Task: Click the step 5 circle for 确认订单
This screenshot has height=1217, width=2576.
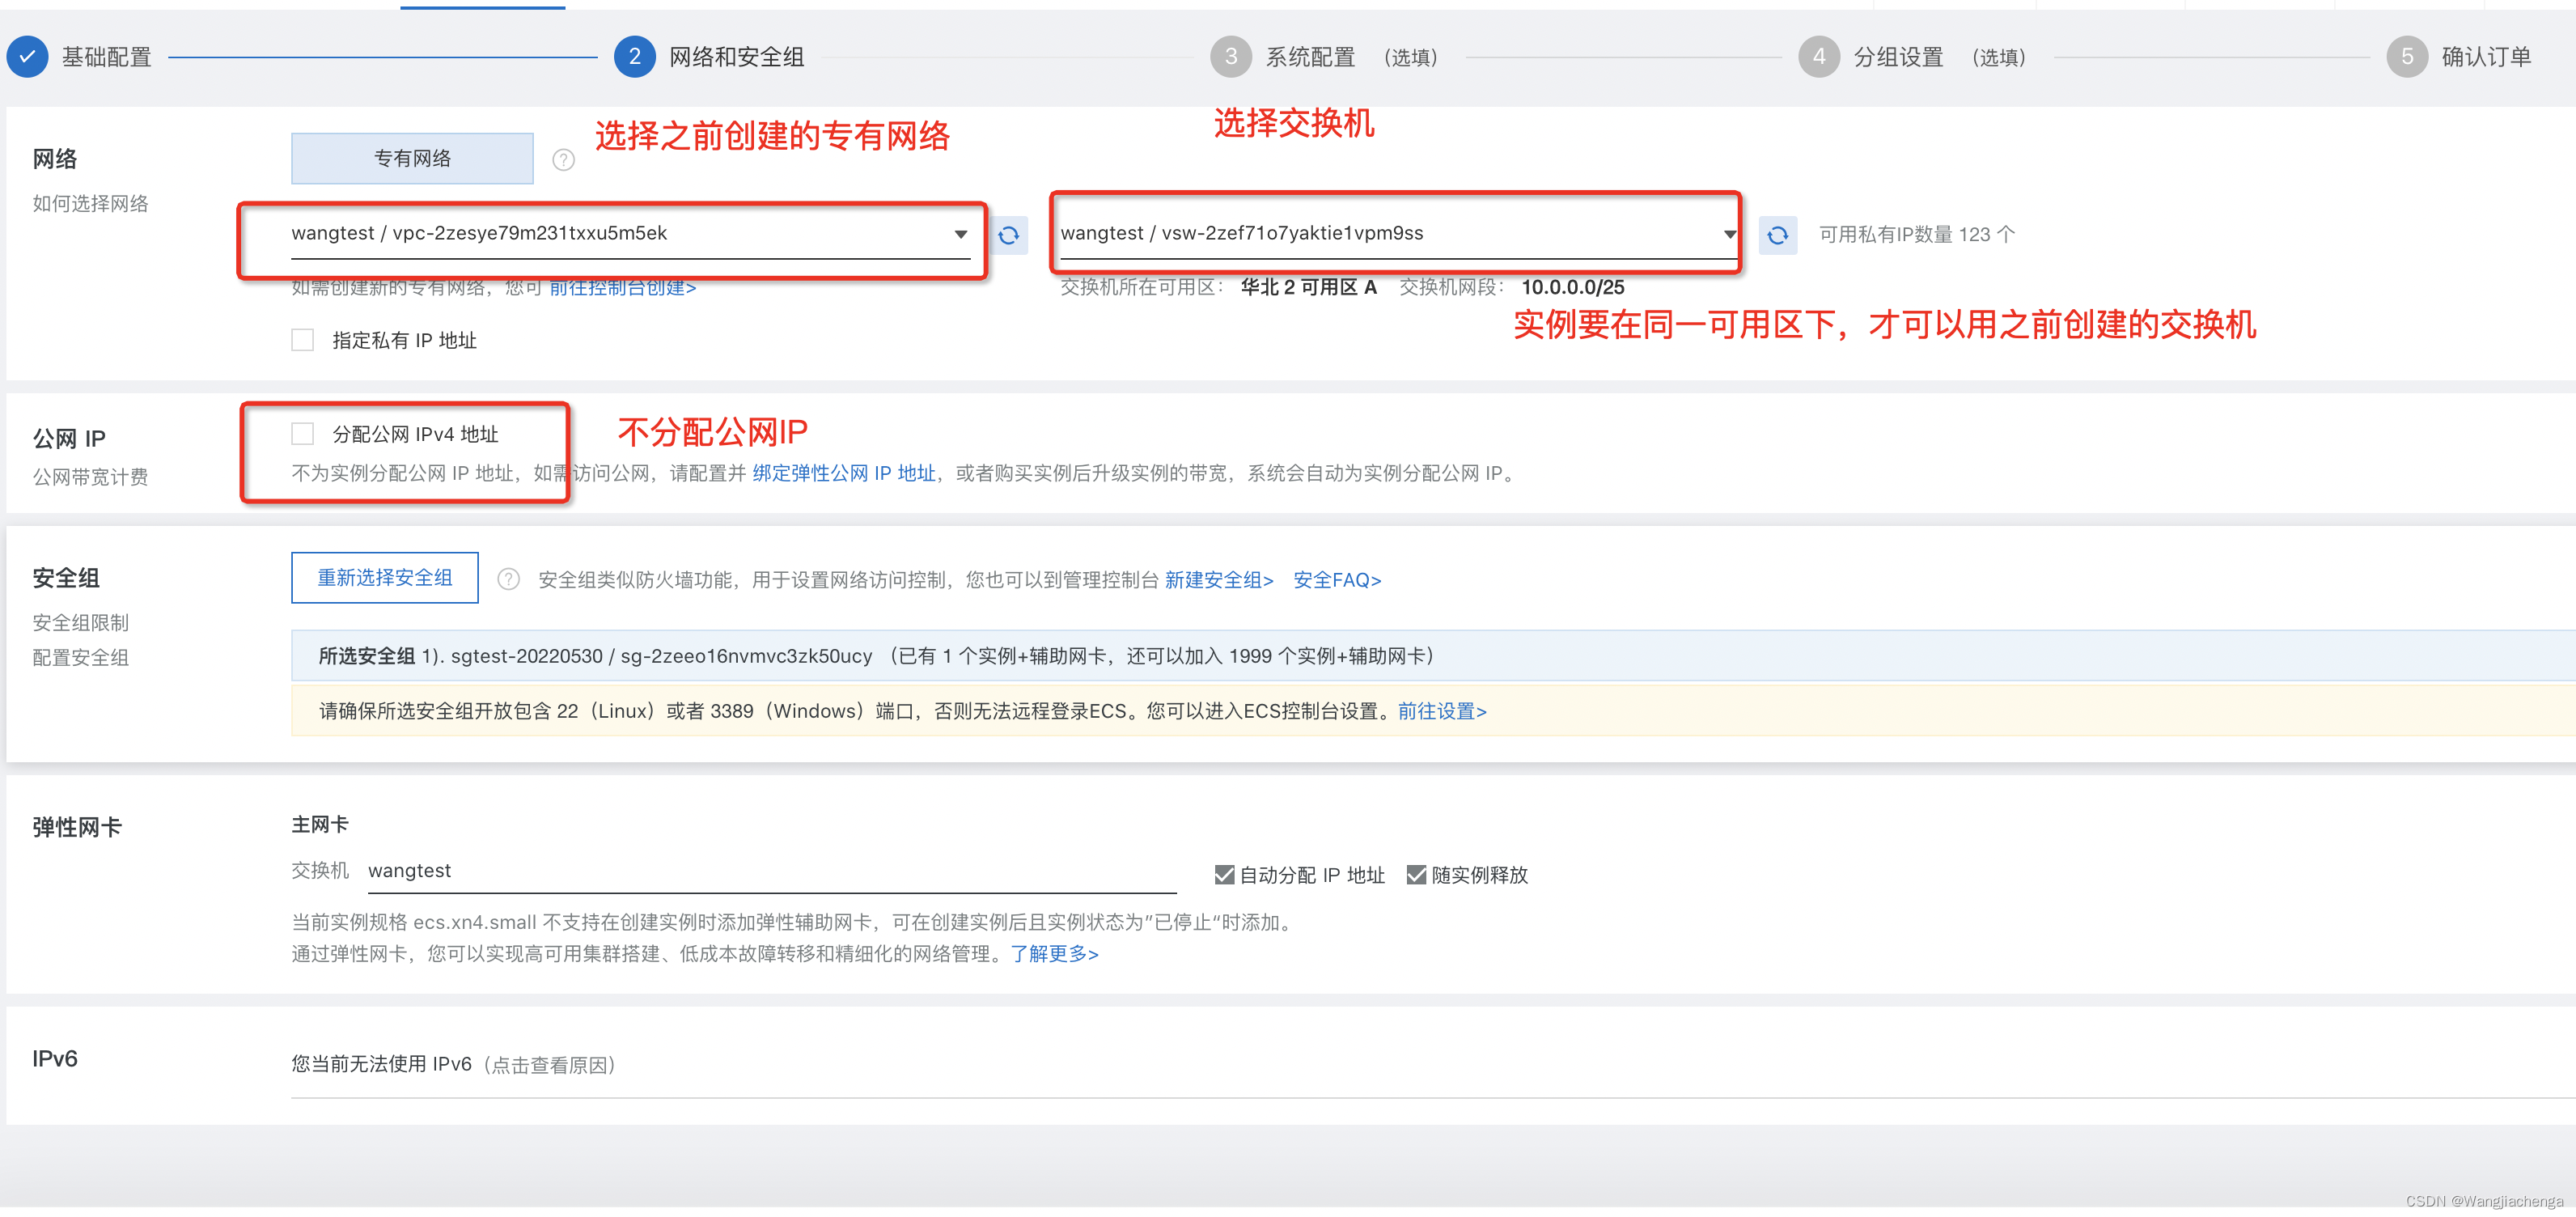Action: click(2407, 57)
